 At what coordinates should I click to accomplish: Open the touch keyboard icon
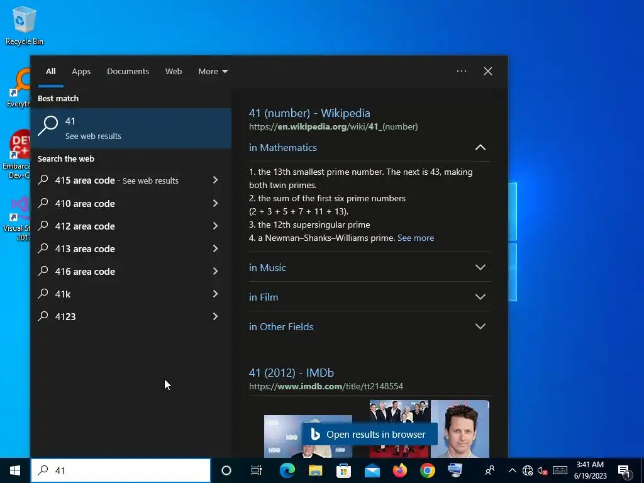pyautogui.click(x=560, y=470)
